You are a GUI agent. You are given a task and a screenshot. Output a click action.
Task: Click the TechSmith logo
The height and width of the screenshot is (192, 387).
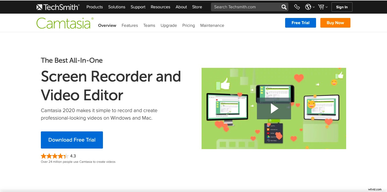pyautogui.click(x=58, y=7)
